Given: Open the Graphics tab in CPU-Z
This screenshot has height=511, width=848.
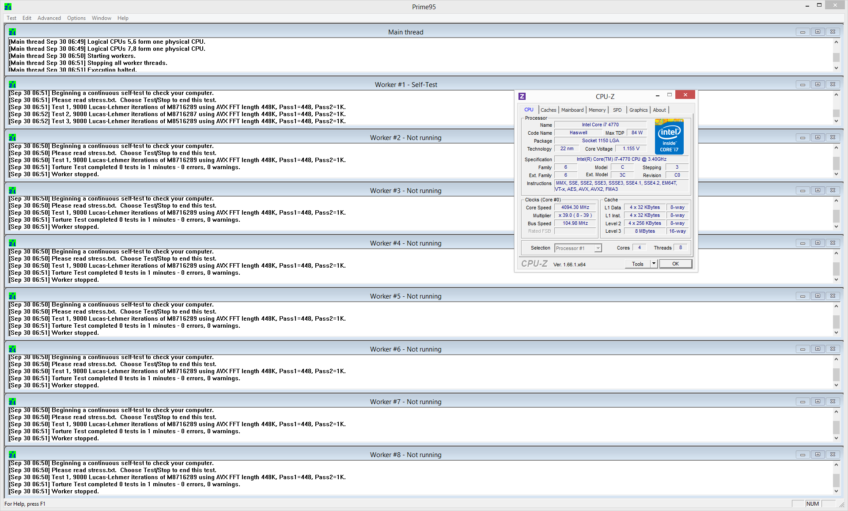Looking at the screenshot, I should pyautogui.click(x=638, y=110).
